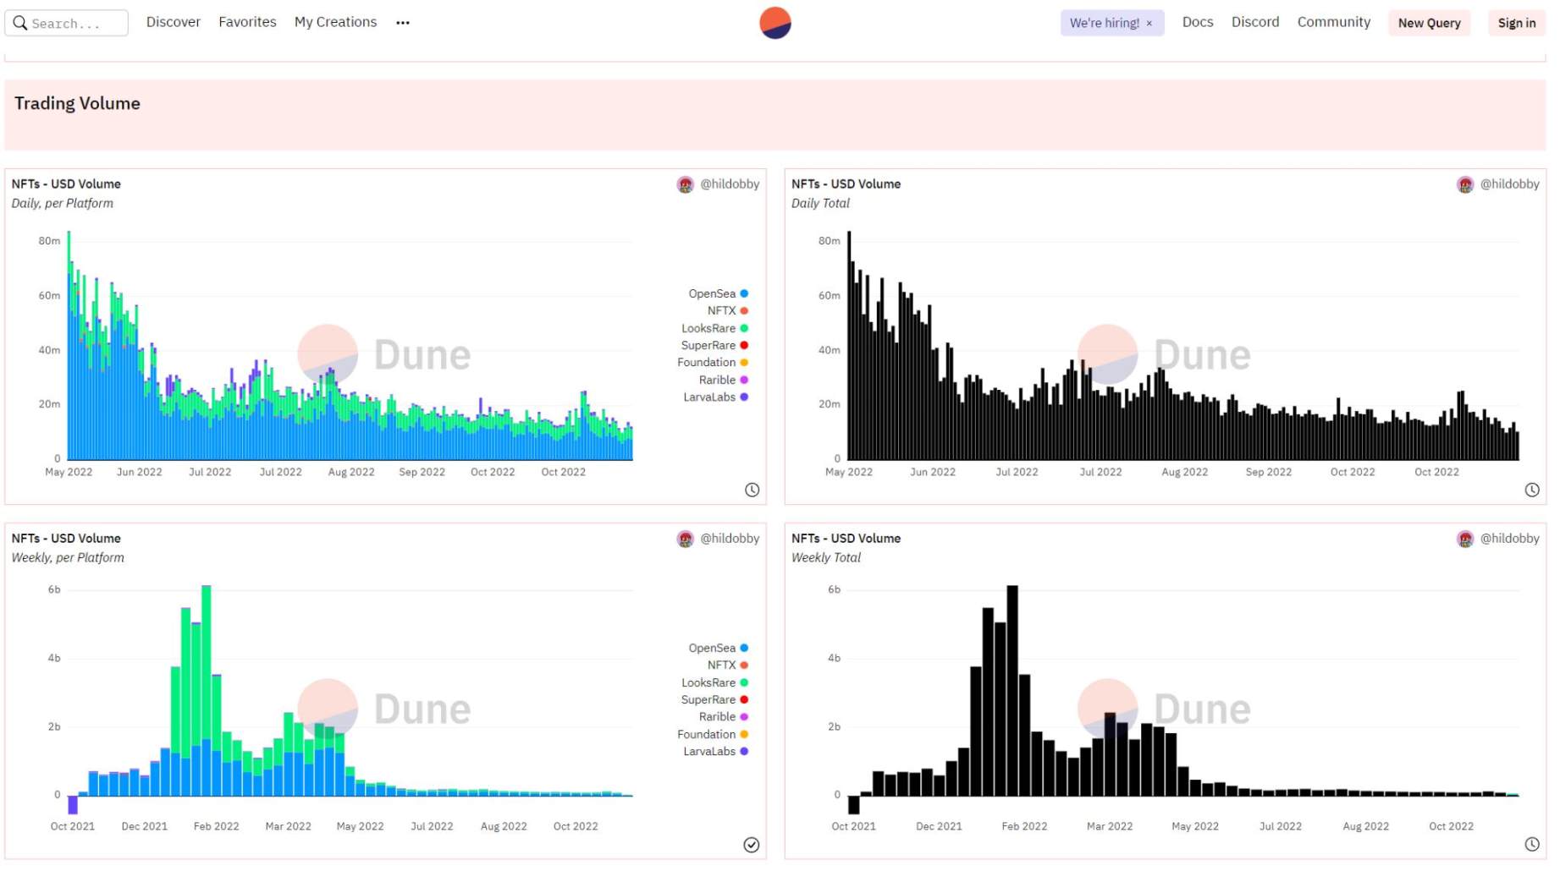Click clock icon on Daily per Platform chart

point(752,490)
